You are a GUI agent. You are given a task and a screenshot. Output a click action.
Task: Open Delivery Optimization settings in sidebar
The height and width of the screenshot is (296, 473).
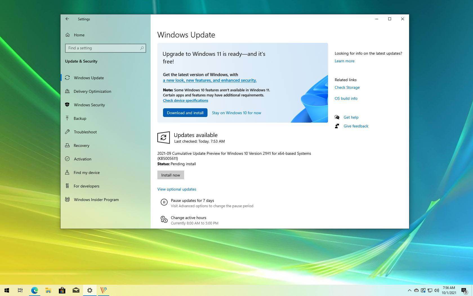point(92,91)
